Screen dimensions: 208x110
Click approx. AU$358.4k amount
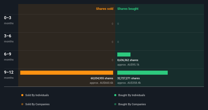129,83
